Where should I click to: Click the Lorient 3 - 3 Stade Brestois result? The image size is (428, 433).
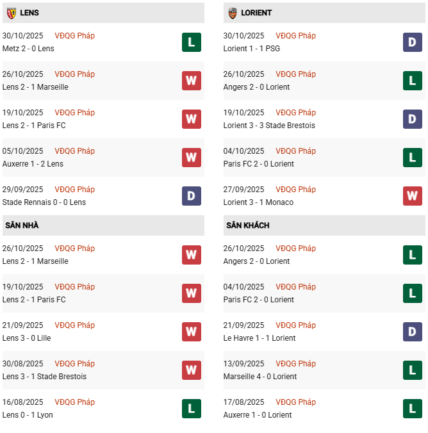click(x=269, y=126)
